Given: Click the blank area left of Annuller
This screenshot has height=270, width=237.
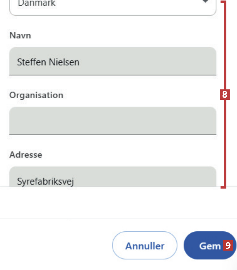Looking at the screenshot, I should pyautogui.click(x=56, y=246).
